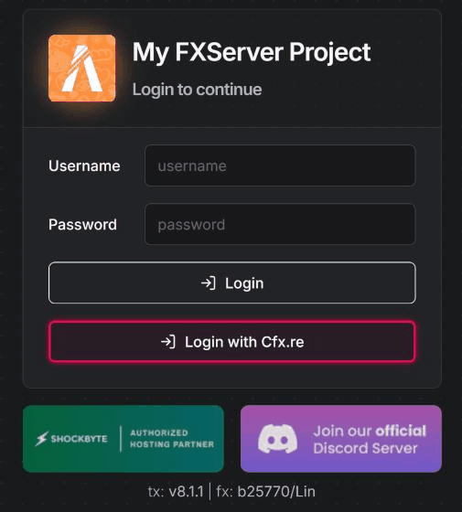Click the Shockbyte brand name text
This screenshot has width=462, height=512.
[79, 439]
